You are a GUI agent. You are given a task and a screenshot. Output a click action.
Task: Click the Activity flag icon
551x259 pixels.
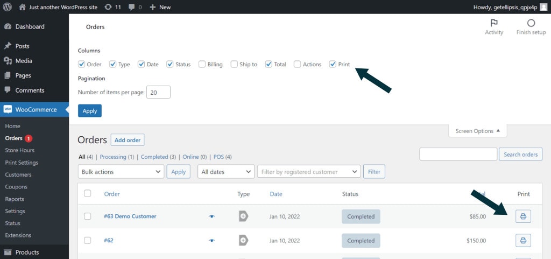(x=493, y=23)
